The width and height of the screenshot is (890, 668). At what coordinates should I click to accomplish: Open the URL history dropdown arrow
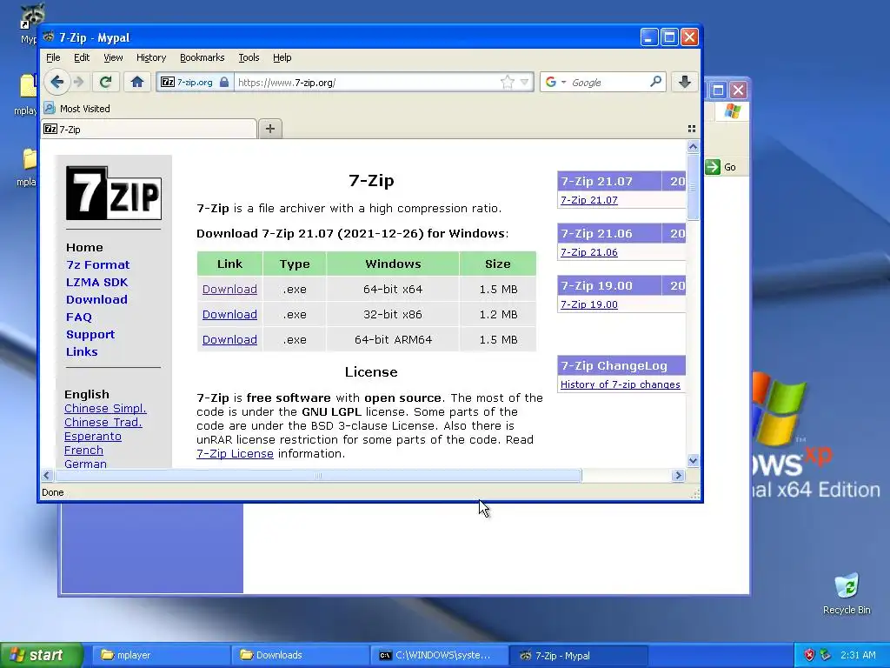point(524,83)
